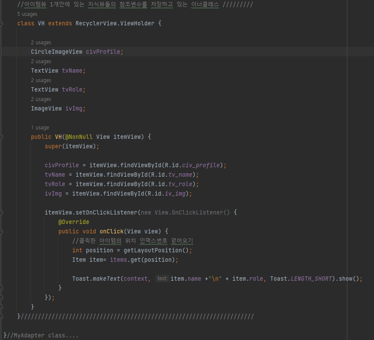Click the Korean comment above int position

133,241
